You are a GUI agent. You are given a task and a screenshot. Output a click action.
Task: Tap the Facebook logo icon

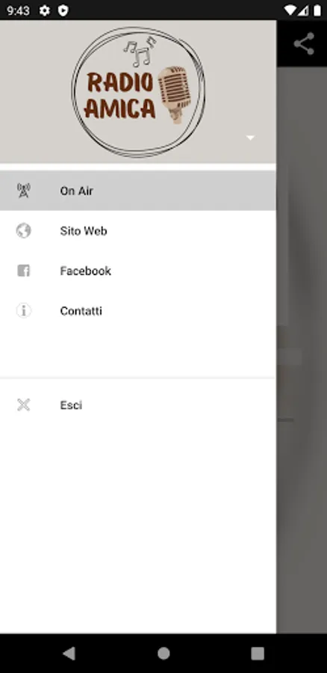pyautogui.click(x=24, y=271)
